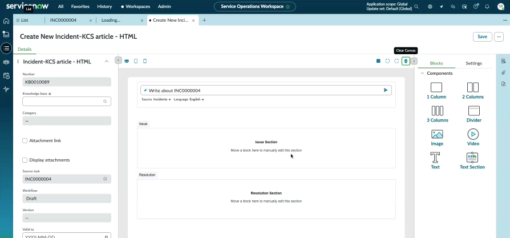The image size is (510, 238).
Task: Open the Home icon in left sidebar
Action: point(6,21)
